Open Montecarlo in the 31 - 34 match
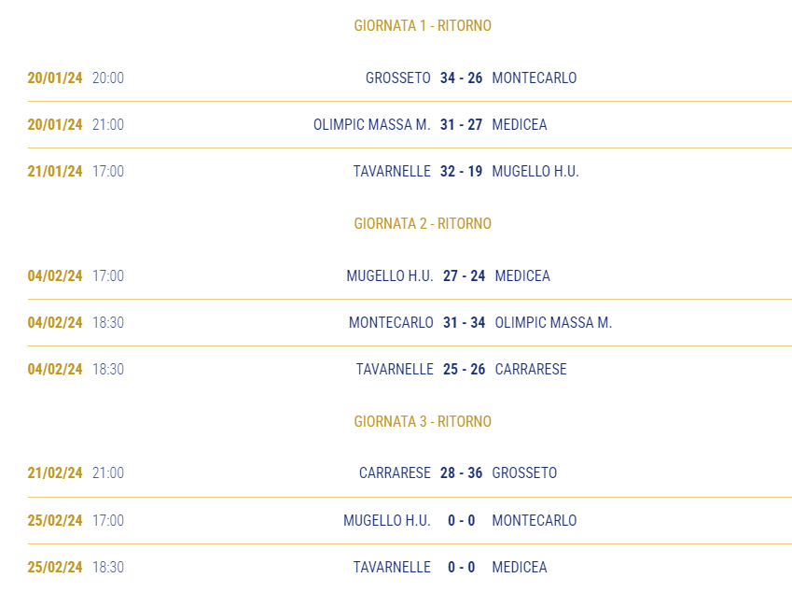 click(391, 322)
